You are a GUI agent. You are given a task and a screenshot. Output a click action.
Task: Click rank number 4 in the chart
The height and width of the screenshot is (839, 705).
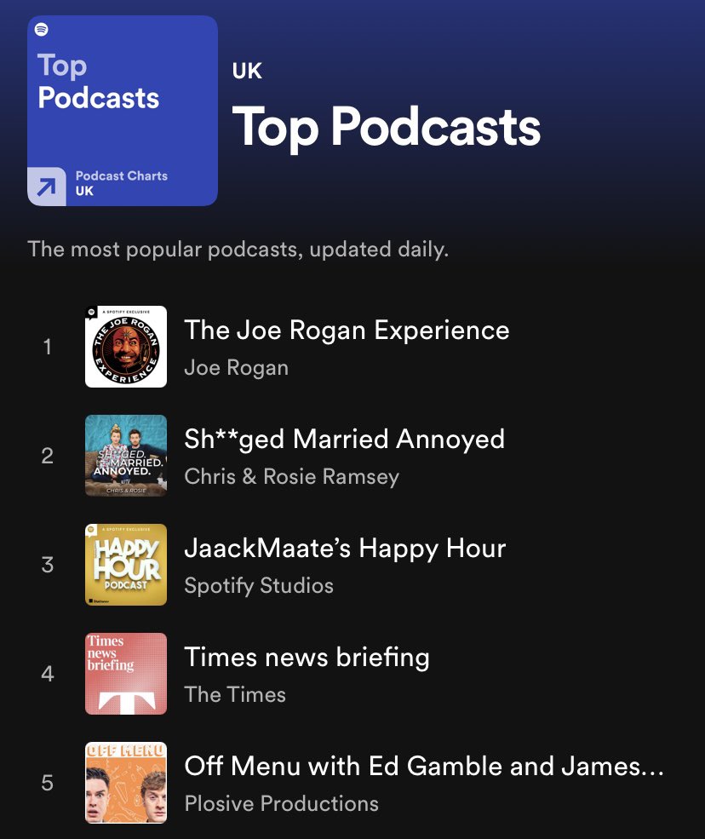click(x=48, y=674)
